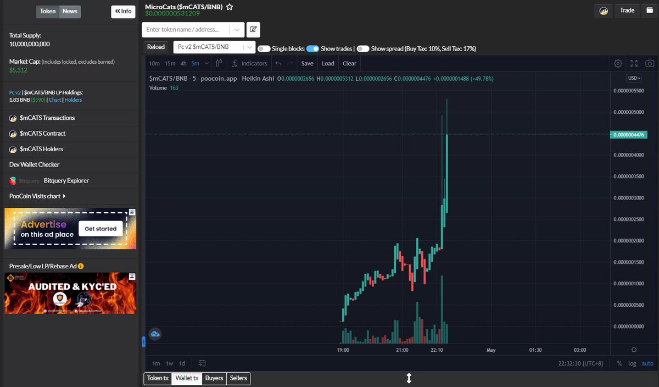The image size is (659, 387).
Task: Take a chart snapshot with the camera
Action: pos(650,63)
